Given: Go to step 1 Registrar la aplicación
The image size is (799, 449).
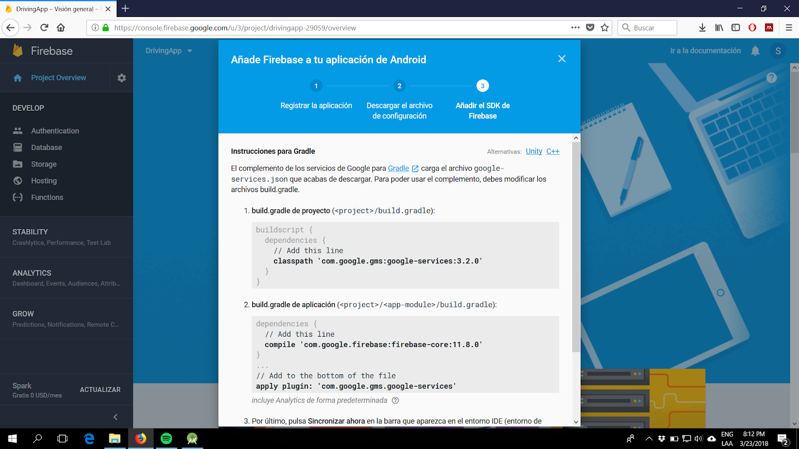Looking at the screenshot, I should tap(316, 95).
